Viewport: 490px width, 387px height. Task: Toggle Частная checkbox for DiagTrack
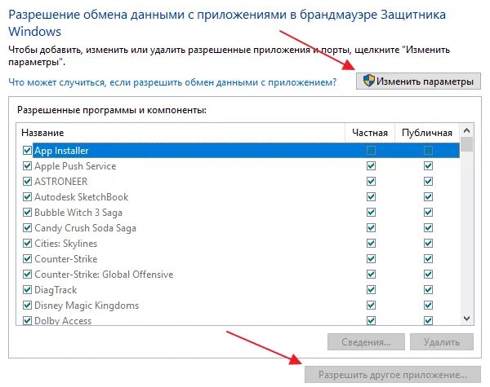click(371, 290)
